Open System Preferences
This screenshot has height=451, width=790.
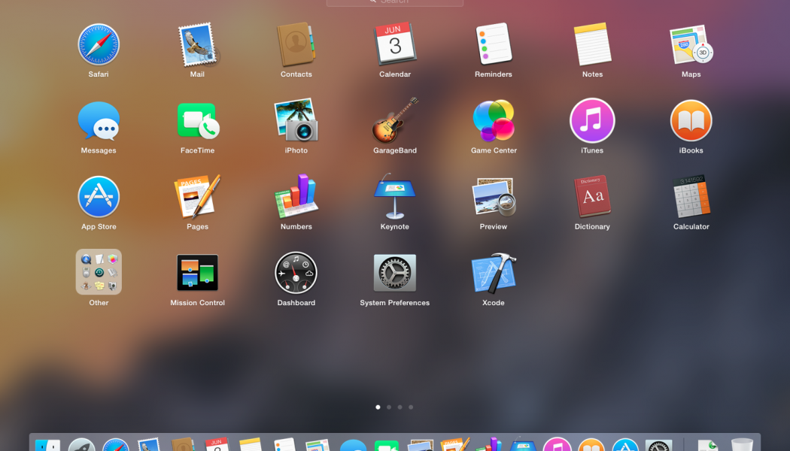click(395, 273)
